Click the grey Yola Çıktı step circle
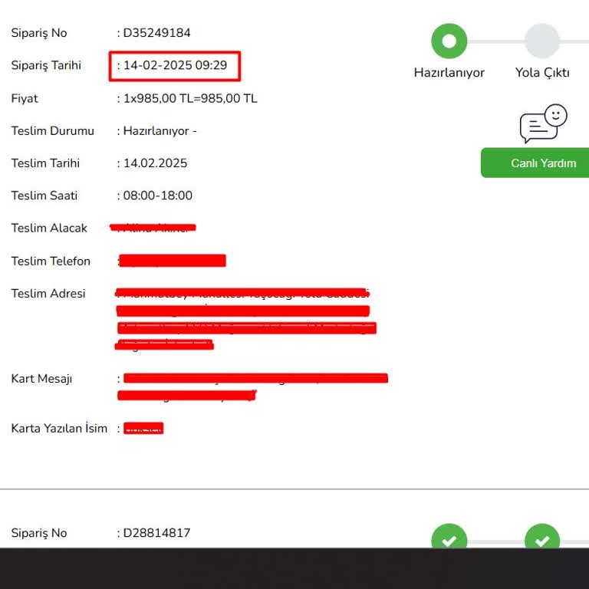The height and width of the screenshot is (589, 589). (541, 41)
